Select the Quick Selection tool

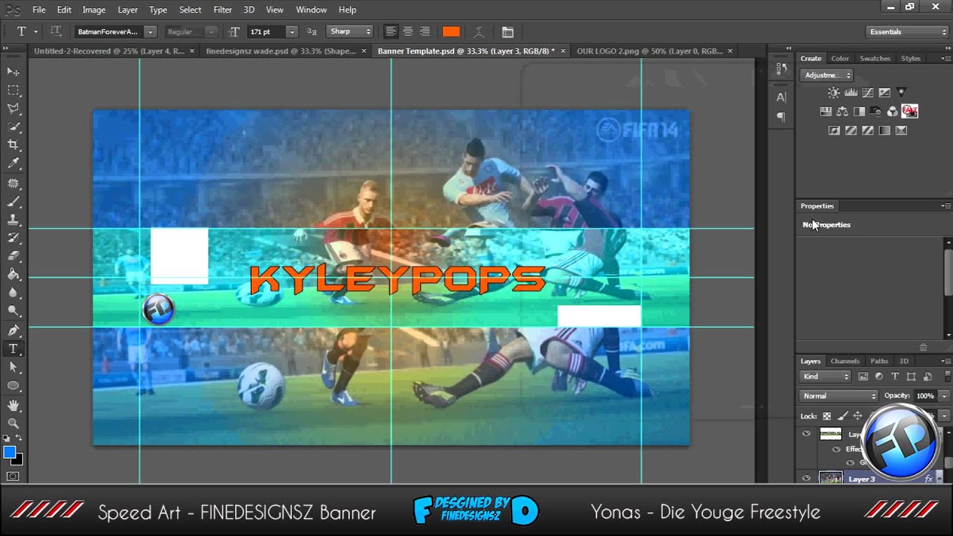[x=13, y=127]
